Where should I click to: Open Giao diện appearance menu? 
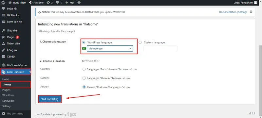[12, 30]
